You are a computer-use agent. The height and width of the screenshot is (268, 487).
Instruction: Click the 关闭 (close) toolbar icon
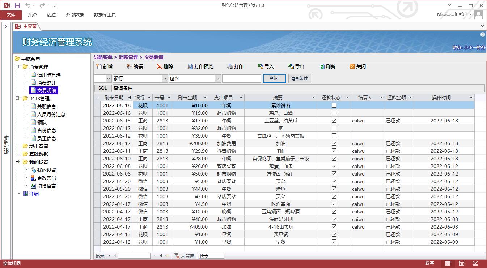pos(352,66)
